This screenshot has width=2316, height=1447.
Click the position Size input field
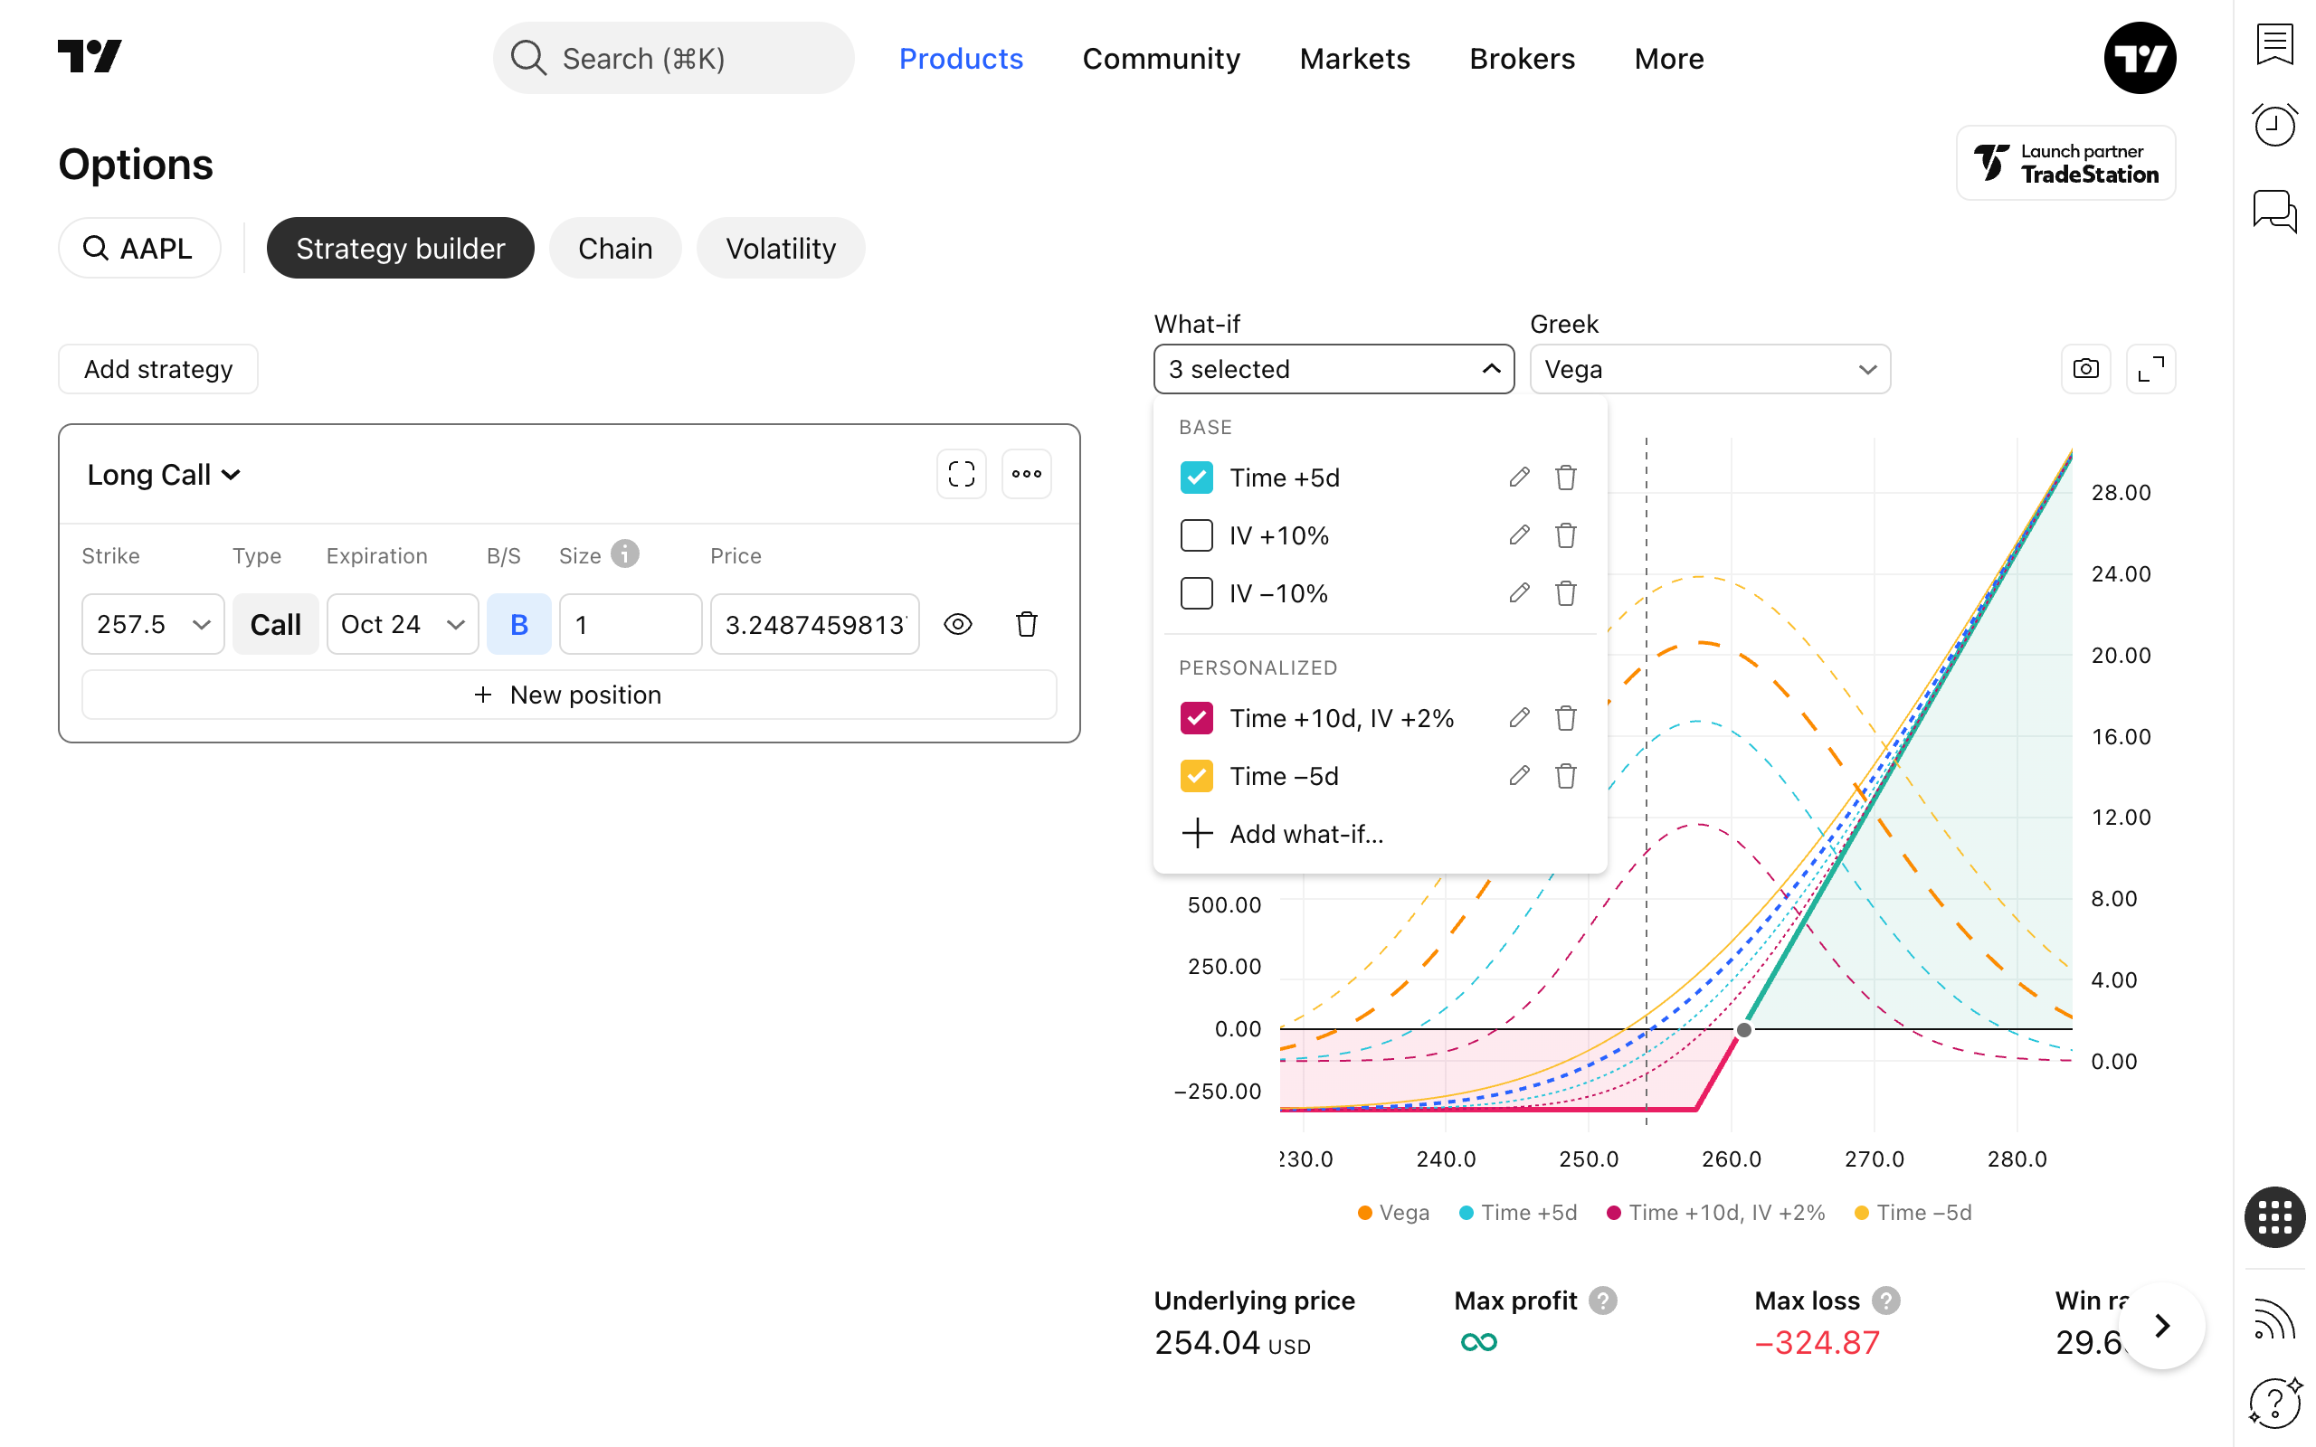630,624
